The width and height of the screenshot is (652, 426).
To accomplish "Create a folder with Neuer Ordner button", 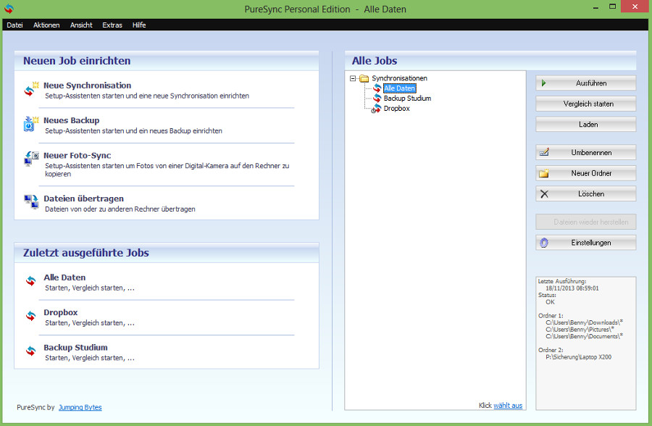I will point(586,173).
